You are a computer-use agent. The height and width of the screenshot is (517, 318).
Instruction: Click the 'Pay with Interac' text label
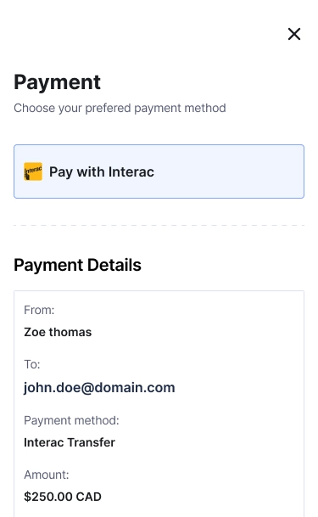102,171
